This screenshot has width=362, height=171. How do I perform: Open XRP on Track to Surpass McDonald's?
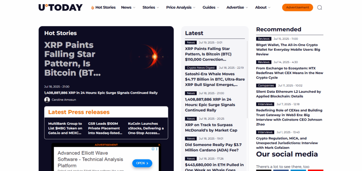211,128
